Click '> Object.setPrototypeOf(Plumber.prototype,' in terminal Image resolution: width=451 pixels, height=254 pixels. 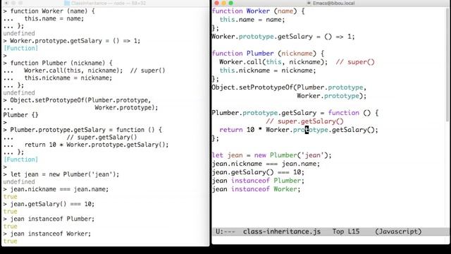[x=77, y=100]
